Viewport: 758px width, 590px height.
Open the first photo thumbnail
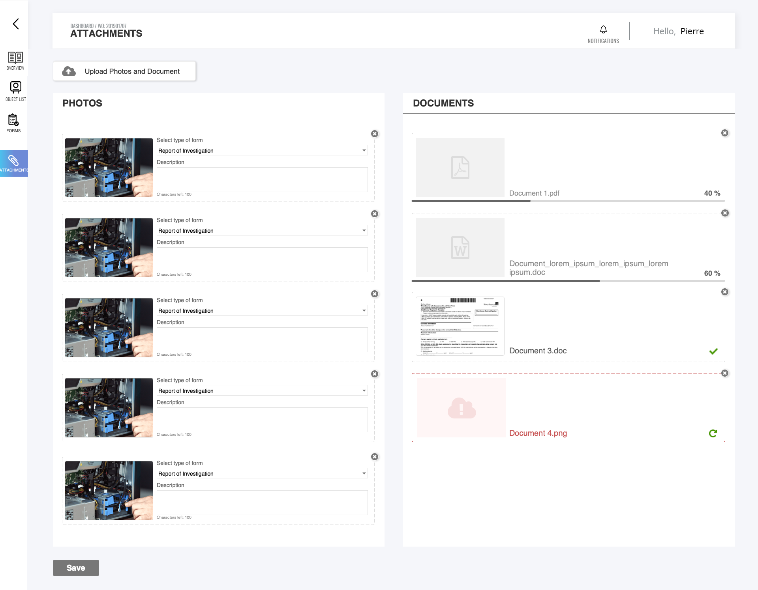click(109, 168)
